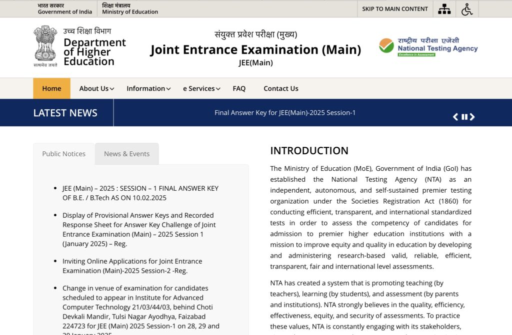Click the National Emblem of India logo

[x=45, y=46]
